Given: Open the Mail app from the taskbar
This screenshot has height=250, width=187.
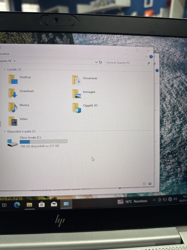Looking at the screenshot, I should point(54,204).
